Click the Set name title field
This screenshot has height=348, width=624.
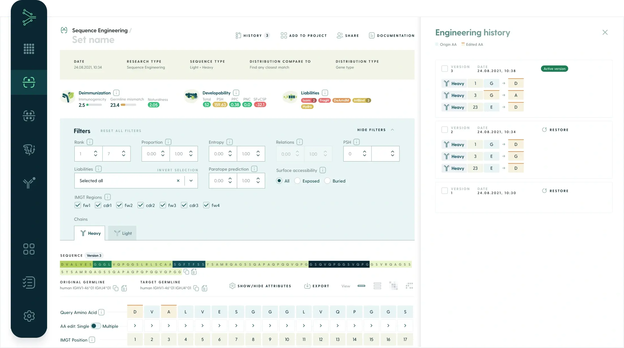[x=93, y=40]
